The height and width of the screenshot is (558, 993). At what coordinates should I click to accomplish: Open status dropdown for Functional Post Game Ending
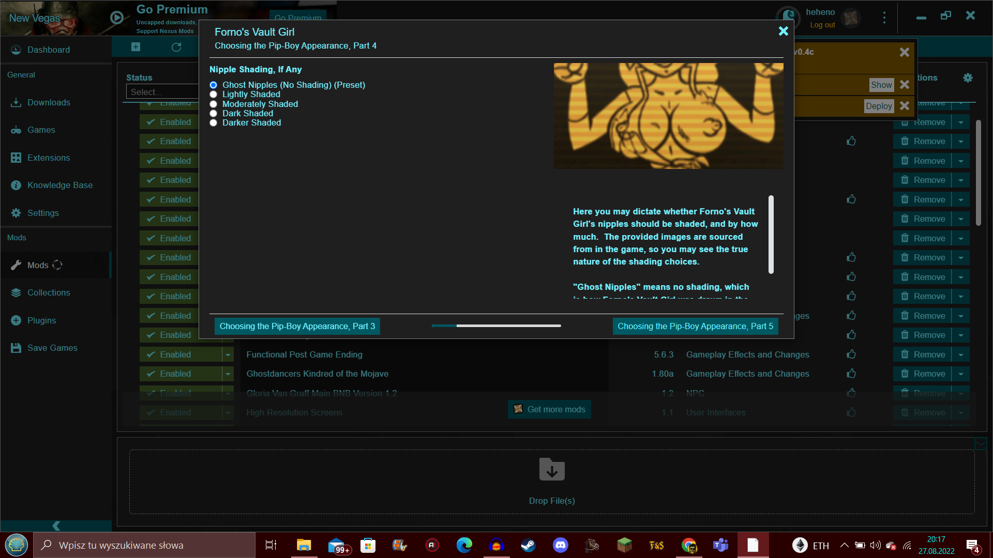[x=228, y=354]
